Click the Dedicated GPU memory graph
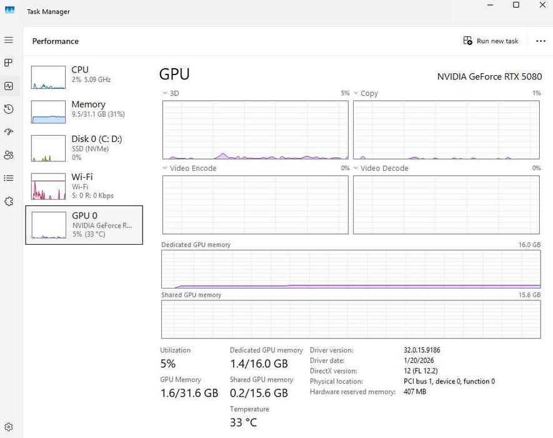553x438 pixels. [351, 269]
